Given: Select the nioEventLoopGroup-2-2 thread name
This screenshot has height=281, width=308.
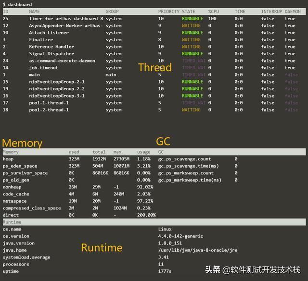Looking at the screenshot, I should pos(57,89).
